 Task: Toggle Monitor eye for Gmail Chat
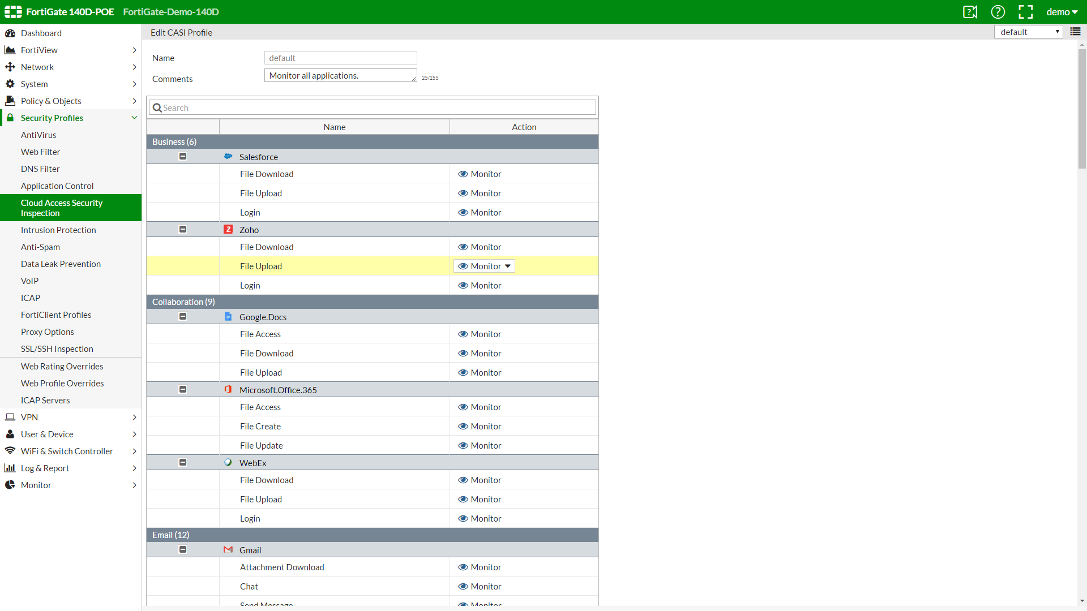pyautogui.click(x=463, y=587)
